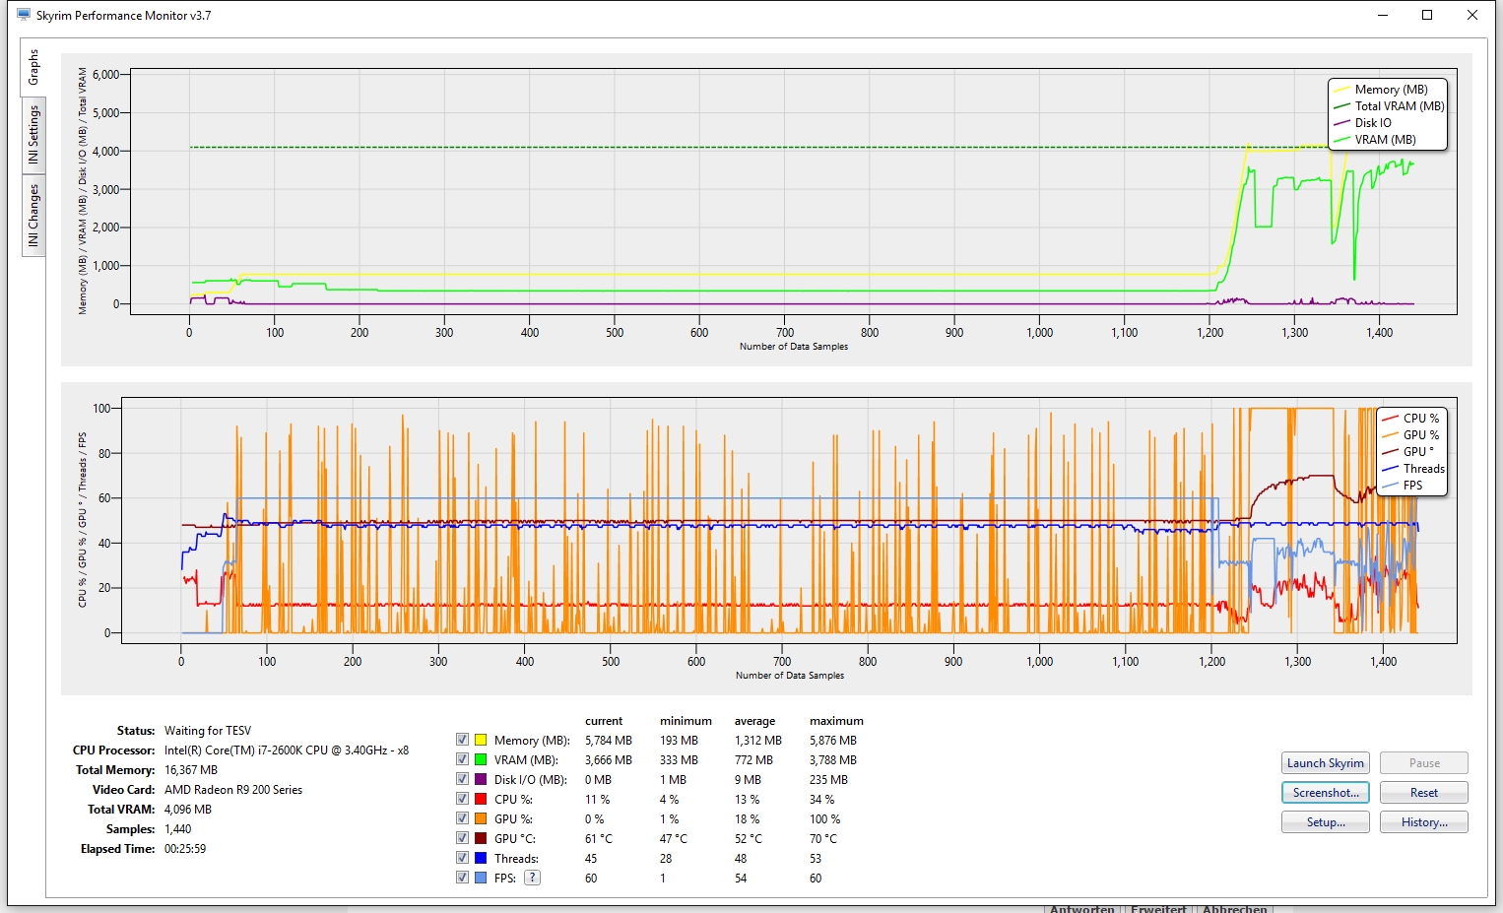
Task: Click the Screenshot... button
Action: [x=1326, y=793]
